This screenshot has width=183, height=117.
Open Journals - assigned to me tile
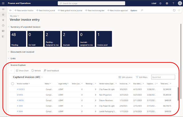click(87, 39)
